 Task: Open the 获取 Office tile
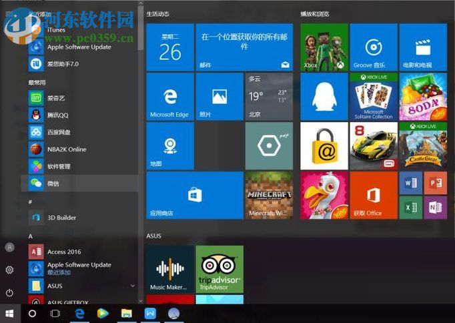point(374,196)
